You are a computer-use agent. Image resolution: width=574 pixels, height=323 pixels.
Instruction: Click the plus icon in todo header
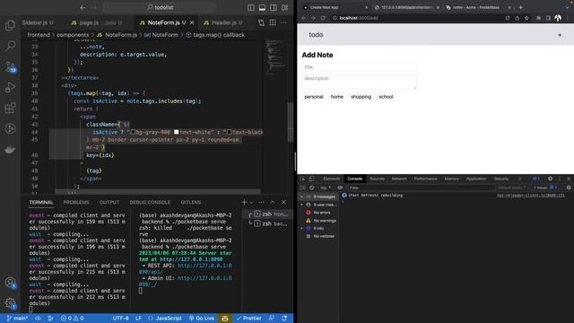tap(560, 35)
